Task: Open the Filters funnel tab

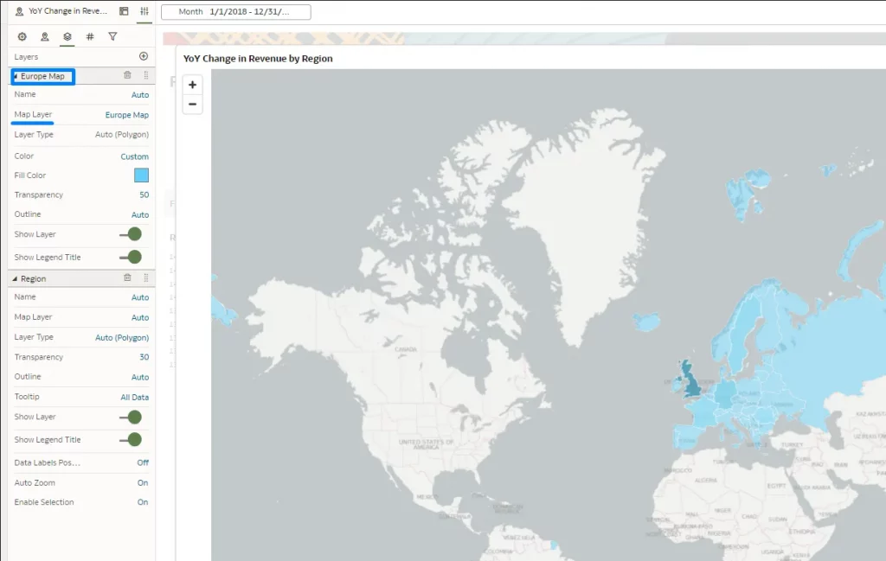Action: 112,37
